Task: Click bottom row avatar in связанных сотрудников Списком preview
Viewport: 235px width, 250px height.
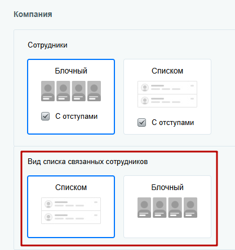Action: point(48,217)
